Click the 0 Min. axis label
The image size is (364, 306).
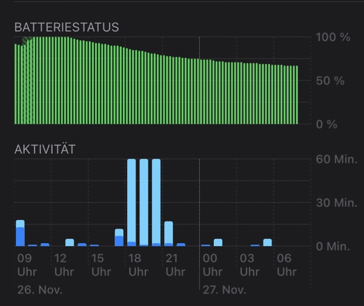pyautogui.click(x=333, y=246)
